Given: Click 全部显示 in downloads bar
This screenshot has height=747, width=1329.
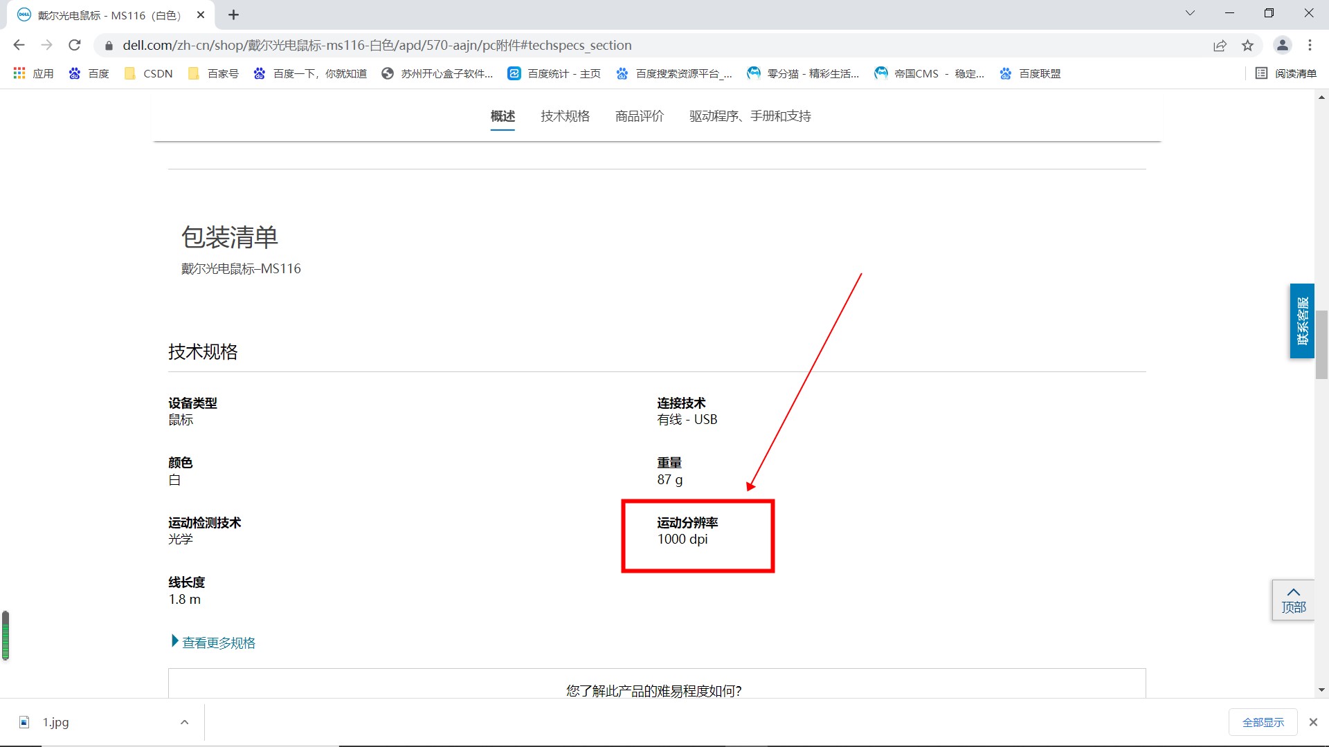Looking at the screenshot, I should (x=1263, y=722).
